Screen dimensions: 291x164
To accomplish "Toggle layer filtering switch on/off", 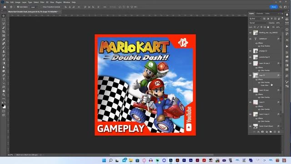I will (x=282, y=18).
